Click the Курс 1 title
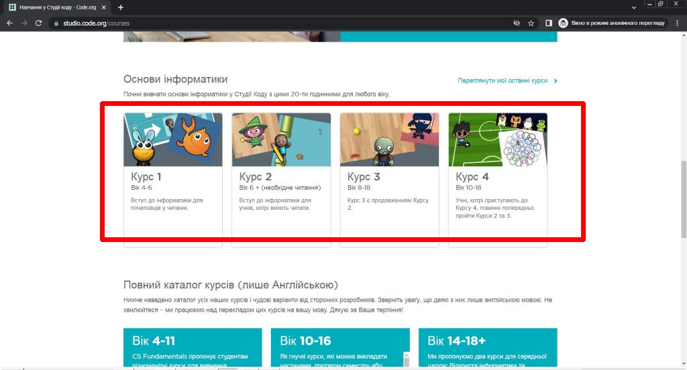The width and height of the screenshot is (687, 370). pyautogui.click(x=146, y=176)
